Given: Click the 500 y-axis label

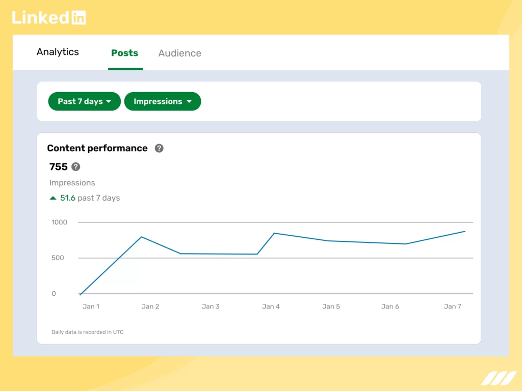Looking at the screenshot, I should [x=58, y=258].
